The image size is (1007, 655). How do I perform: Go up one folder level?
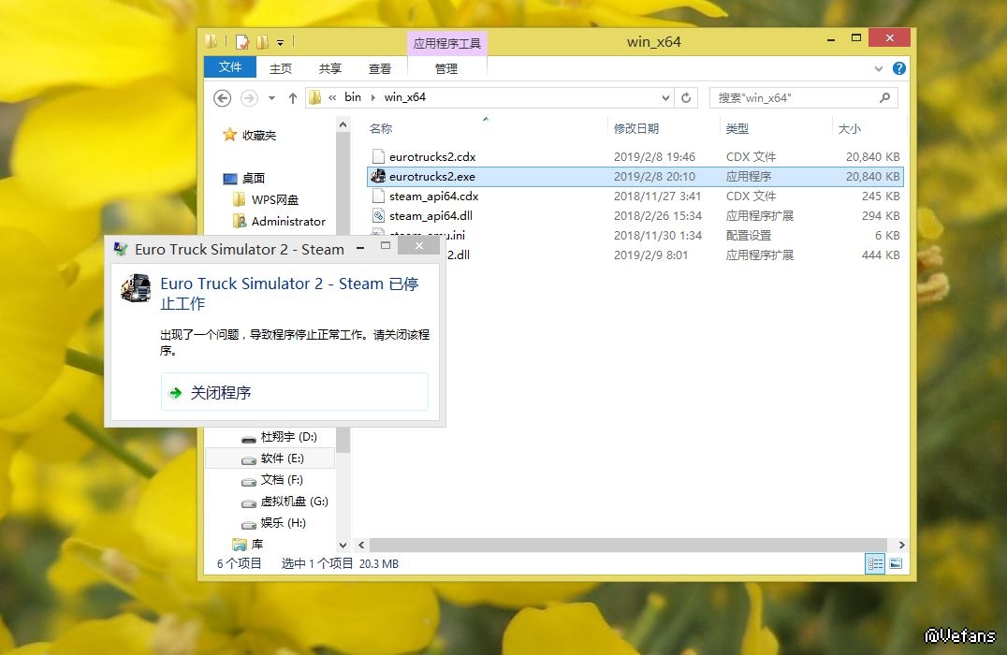pyautogui.click(x=292, y=98)
